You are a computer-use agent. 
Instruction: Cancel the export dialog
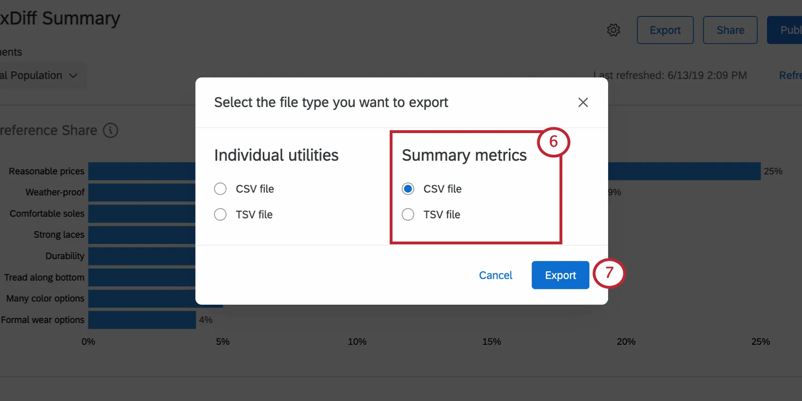click(x=495, y=275)
